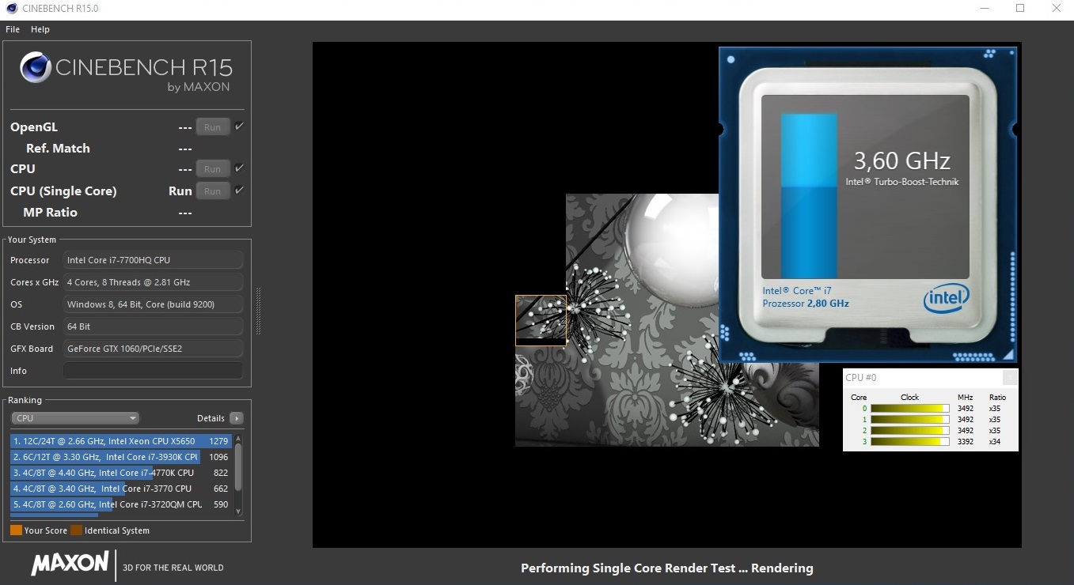Run the CPU benchmark
1074x585 pixels.
tap(213, 168)
